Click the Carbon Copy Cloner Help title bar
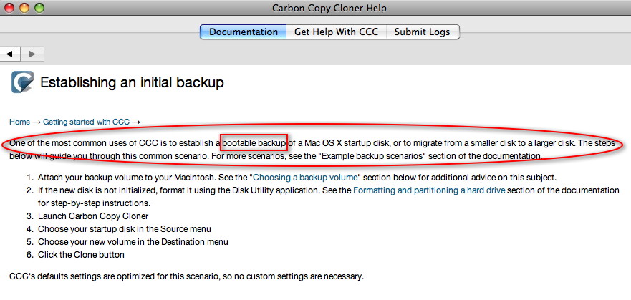Screen dimensions: 631x300 (x=329, y=8)
